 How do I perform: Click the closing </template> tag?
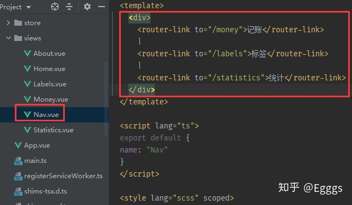click(x=144, y=102)
